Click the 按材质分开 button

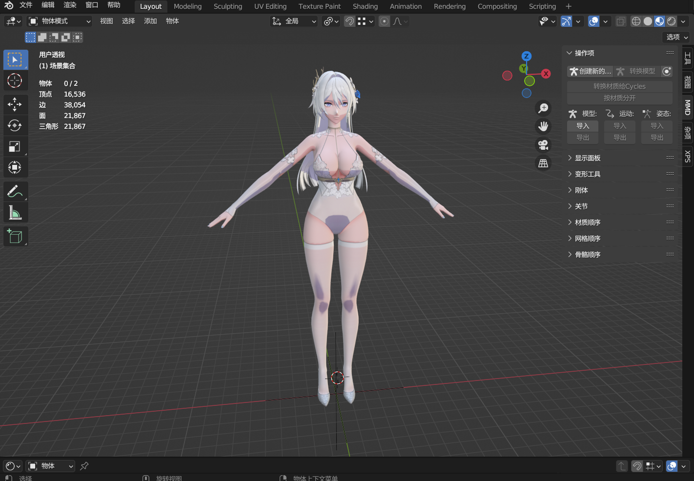[620, 98]
